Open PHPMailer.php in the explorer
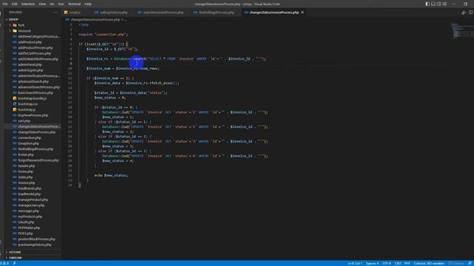This screenshot has width=474, height=266. pyautogui.click(x=29, y=228)
